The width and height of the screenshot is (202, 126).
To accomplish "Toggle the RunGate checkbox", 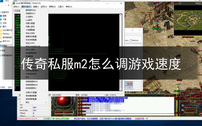I will coord(131,40).
